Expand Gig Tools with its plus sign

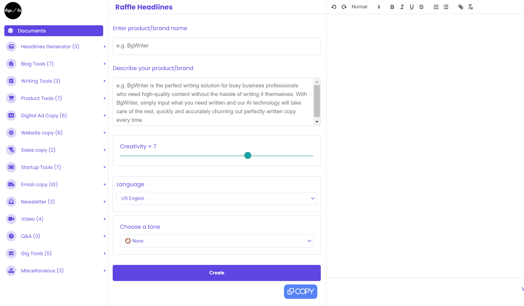point(105,253)
